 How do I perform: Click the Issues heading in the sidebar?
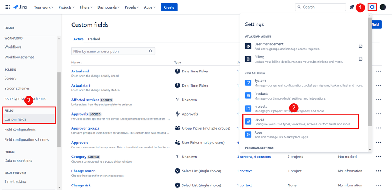pyautogui.click(x=9, y=27)
